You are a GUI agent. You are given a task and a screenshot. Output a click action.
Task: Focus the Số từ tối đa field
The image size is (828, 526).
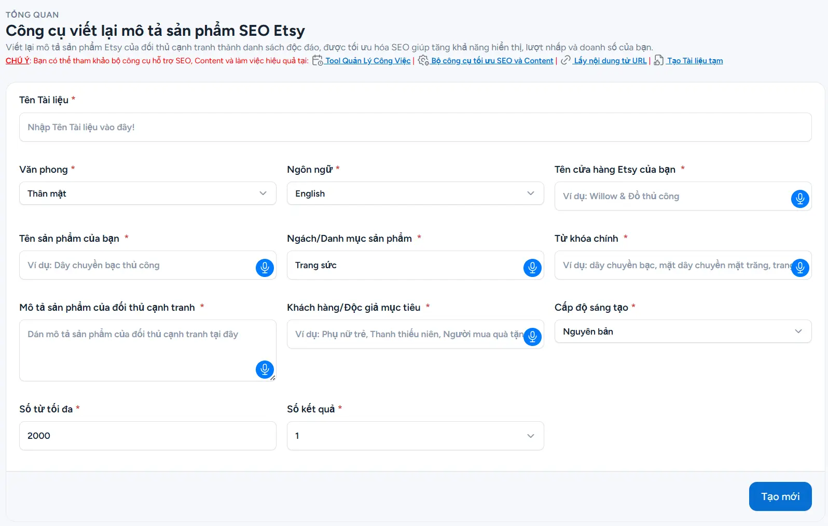click(x=148, y=436)
